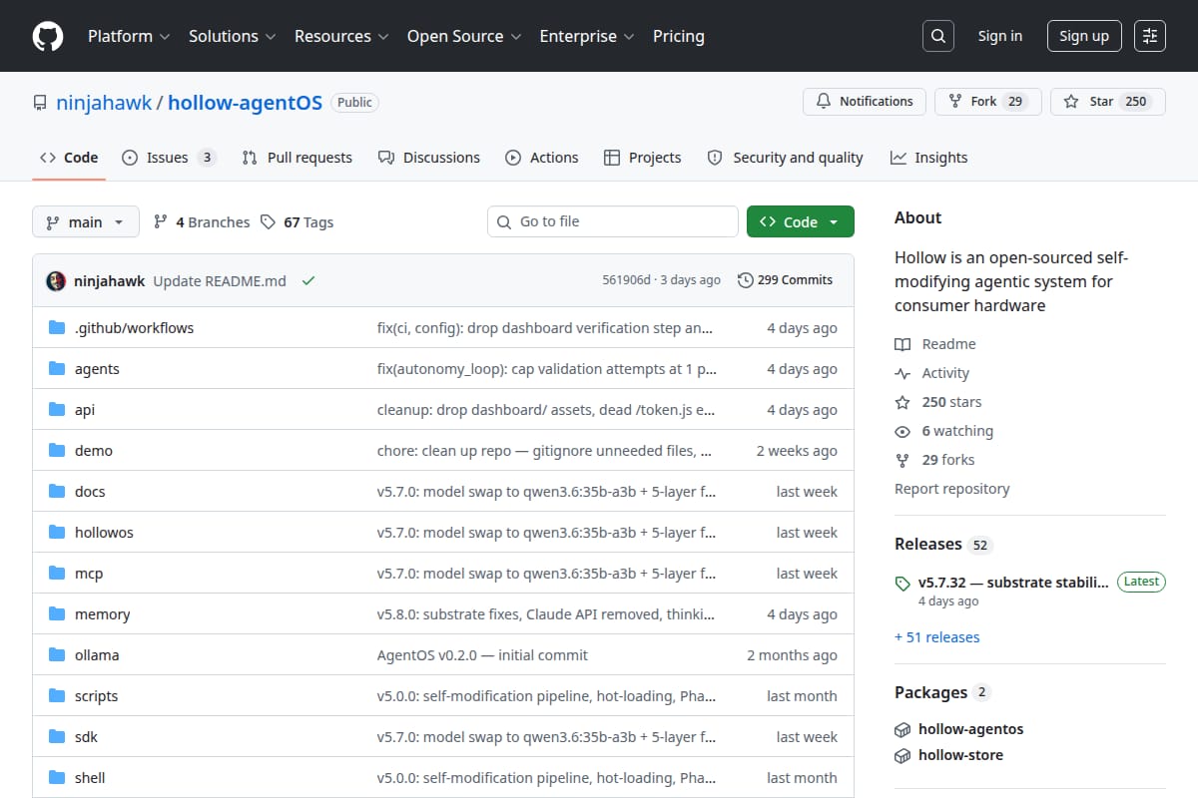The height and width of the screenshot is (798, 1198).
Task: Click the Sign up button
Action: 1084,36
